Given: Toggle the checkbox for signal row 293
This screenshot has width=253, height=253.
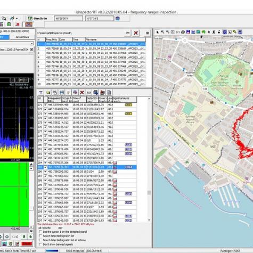Looking at the screenshot, I should [45, 203].
